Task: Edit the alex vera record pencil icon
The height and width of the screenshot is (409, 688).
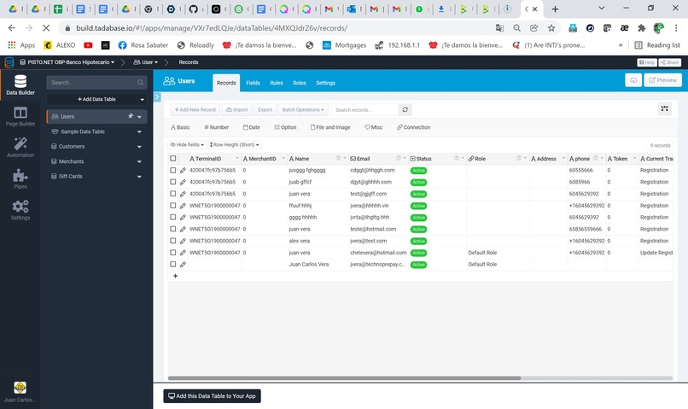Action: tap(183, 241)
